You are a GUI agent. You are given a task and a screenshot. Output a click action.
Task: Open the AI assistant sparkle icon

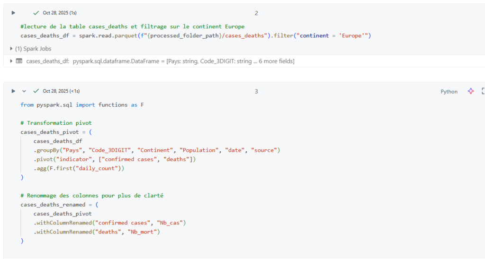tap(470, 91)
